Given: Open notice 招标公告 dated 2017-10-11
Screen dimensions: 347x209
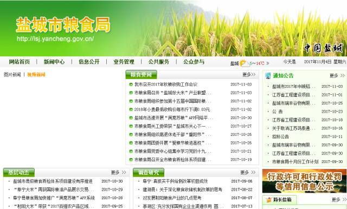Looking at the screenshot, I should click(x=280, y=137).
